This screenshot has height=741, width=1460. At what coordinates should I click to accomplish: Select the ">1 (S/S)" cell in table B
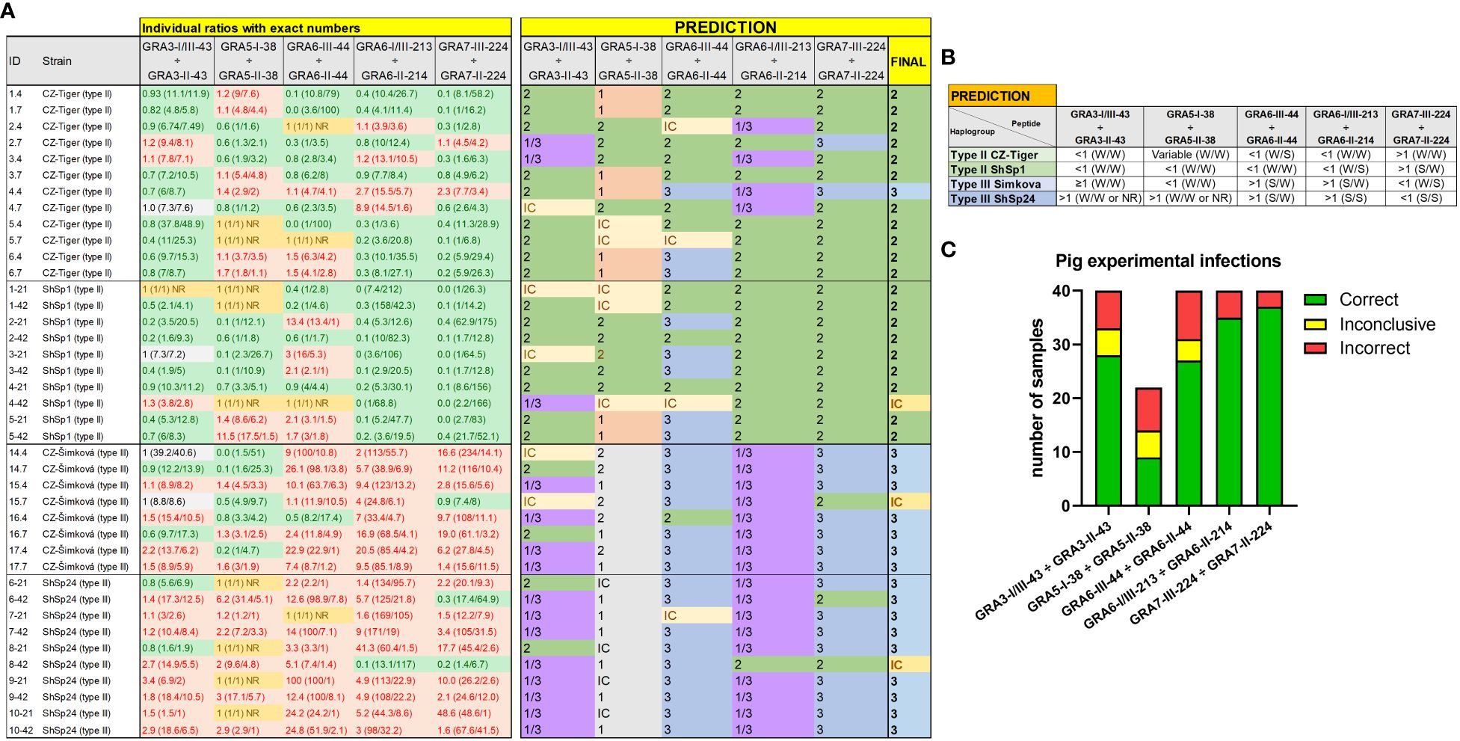[x=1346, y=199]
